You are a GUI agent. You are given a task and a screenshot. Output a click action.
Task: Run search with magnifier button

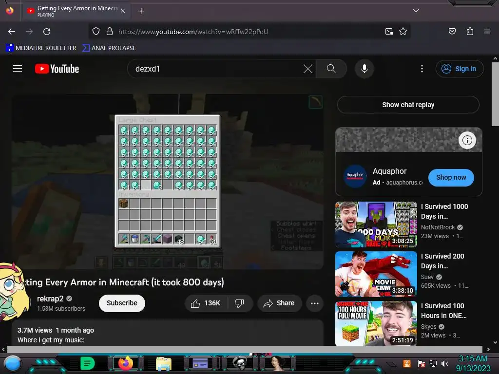click(331, 69)
